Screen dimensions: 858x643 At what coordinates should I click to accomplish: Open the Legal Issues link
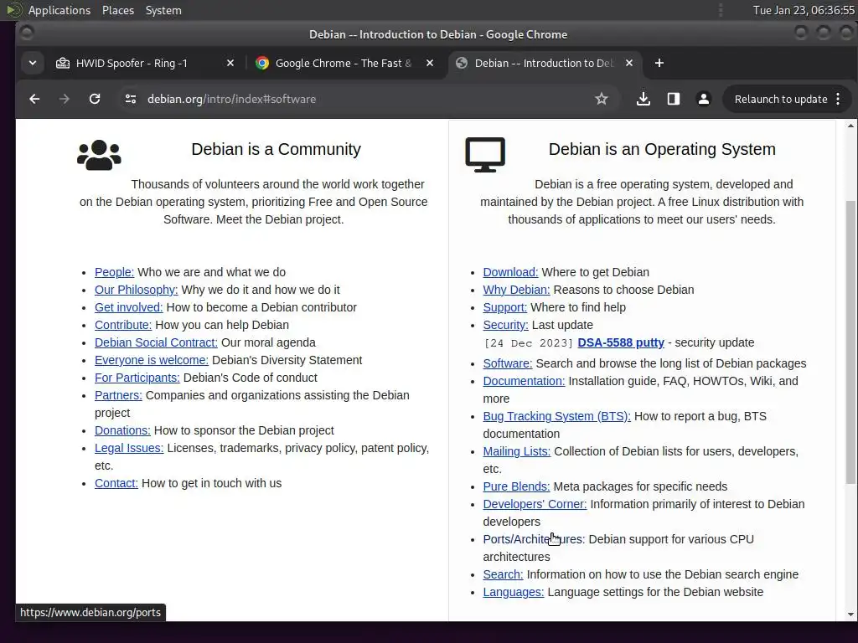point(129,448)
